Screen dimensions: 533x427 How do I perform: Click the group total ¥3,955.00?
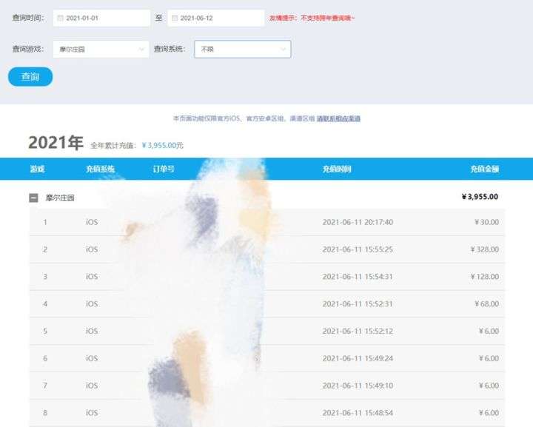(x=480, y=197)
